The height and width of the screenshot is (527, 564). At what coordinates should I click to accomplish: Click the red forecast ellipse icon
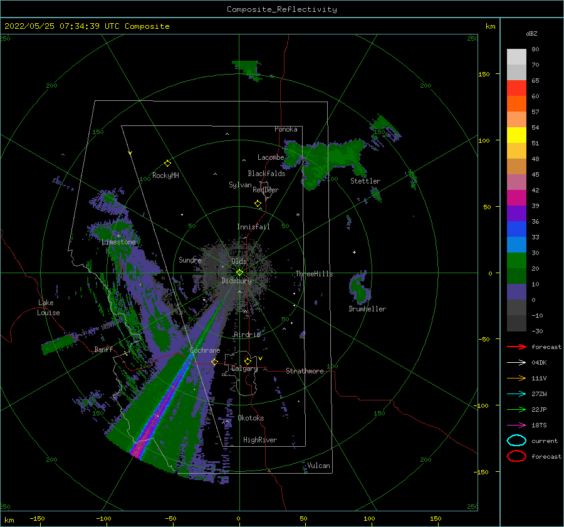tap(516, 456)
